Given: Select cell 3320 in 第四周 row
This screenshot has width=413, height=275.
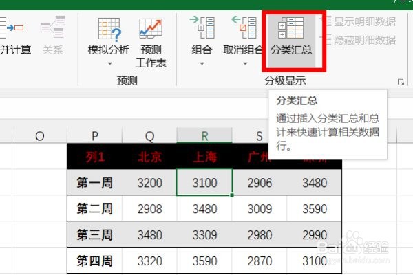Looking at the screenshot, I should tap(149, 261).
